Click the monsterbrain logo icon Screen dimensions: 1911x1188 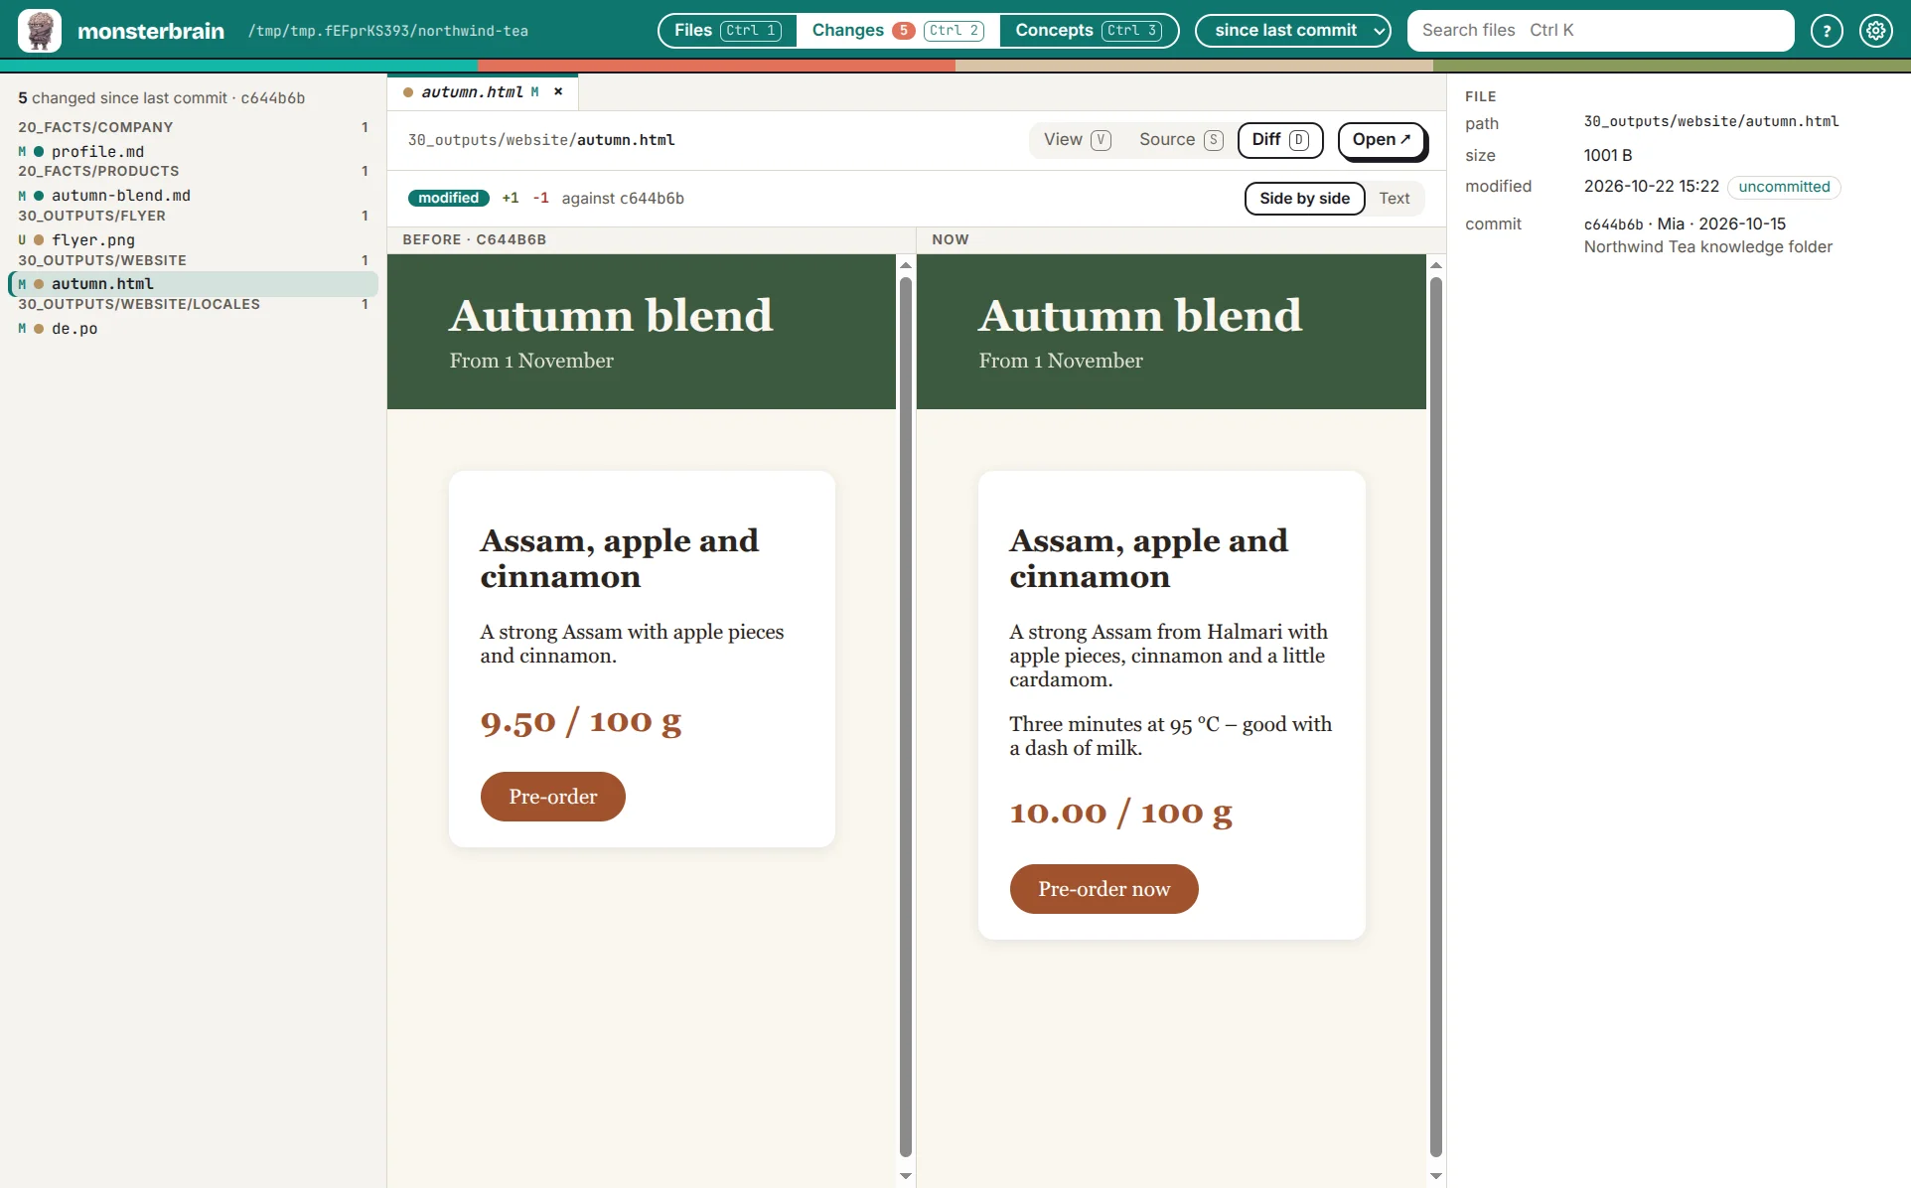[x=40, y=31]
